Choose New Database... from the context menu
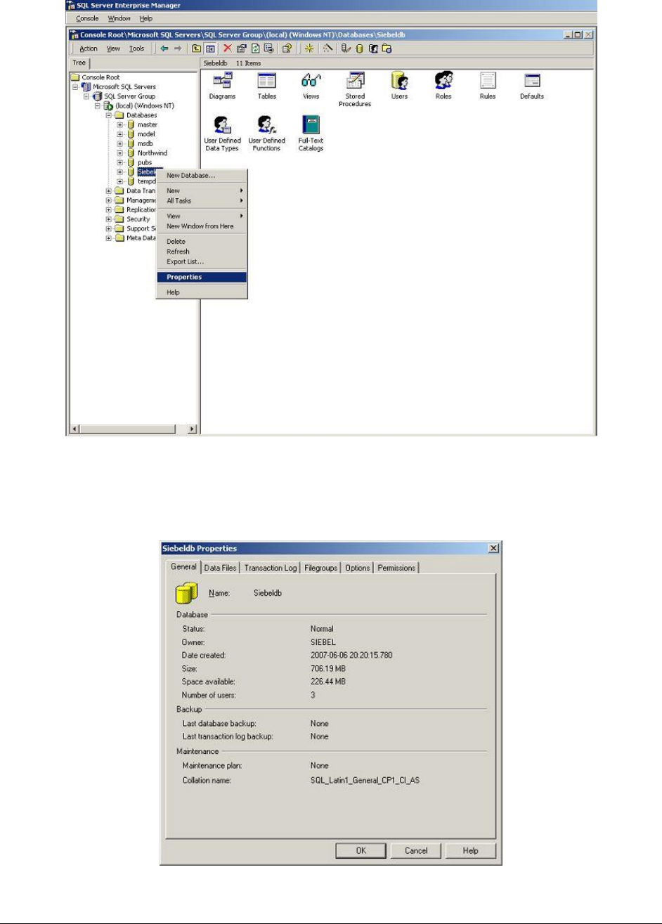662x924 pixels. coord(202,175)
